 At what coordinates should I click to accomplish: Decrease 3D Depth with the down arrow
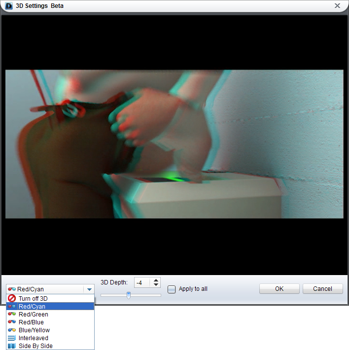point(156,284)
